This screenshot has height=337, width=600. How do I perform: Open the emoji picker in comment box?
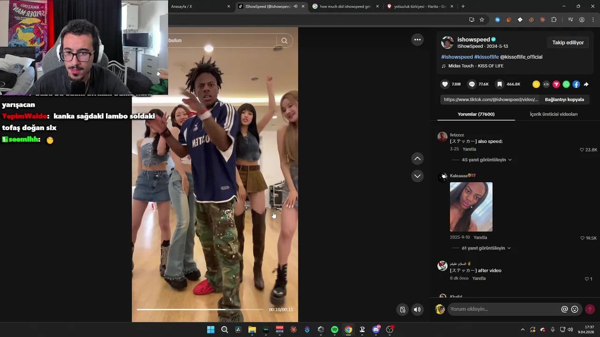(x=575, y=309)
